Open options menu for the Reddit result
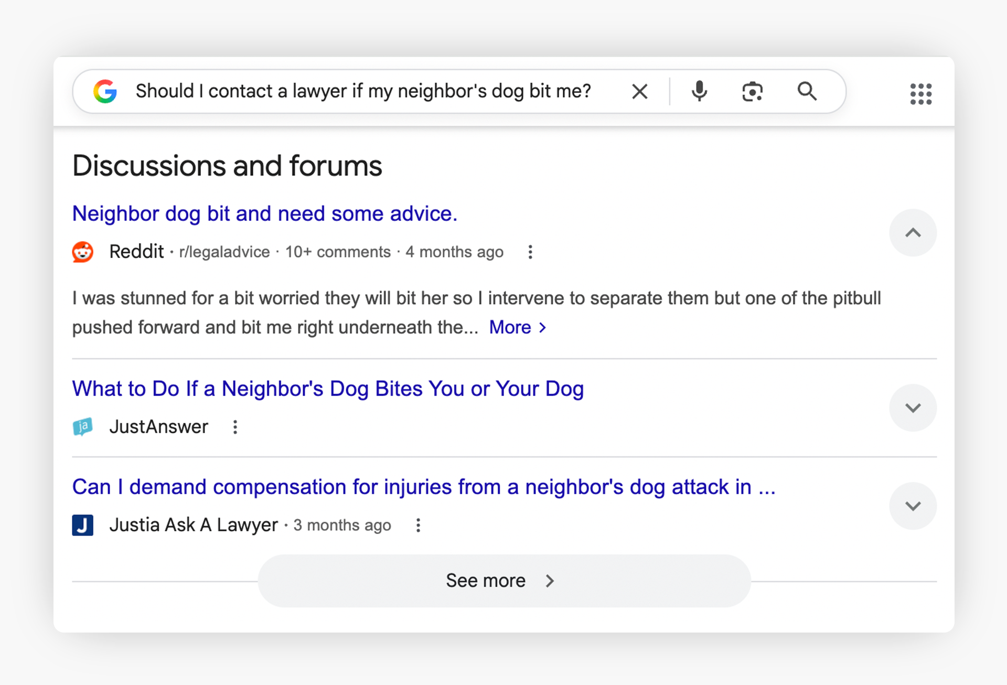Screen dimensions: 1007x685 click(530, 252)
